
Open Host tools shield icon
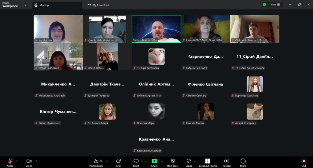173,161
